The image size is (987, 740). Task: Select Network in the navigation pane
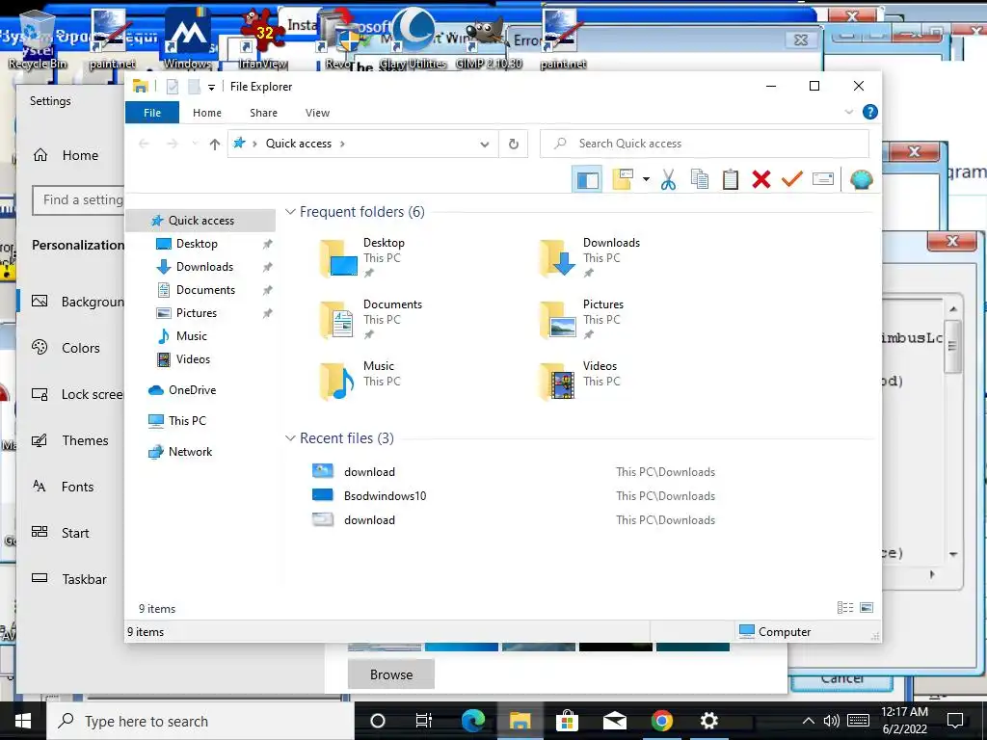190,452
